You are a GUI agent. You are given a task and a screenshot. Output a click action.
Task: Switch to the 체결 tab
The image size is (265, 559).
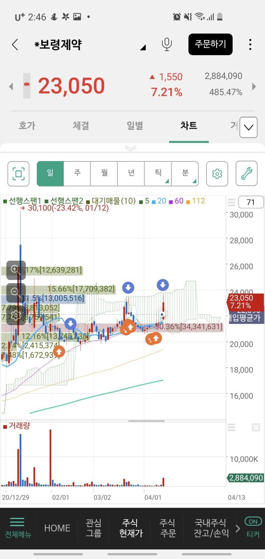point(81,126)
